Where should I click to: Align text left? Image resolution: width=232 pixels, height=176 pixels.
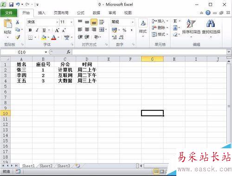[x=80, y=30]
